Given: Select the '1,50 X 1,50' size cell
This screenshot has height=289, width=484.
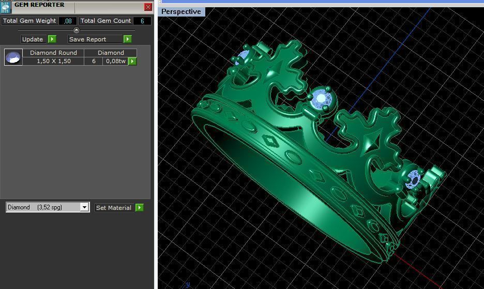Looking at the screenshot, I should 53,61.
